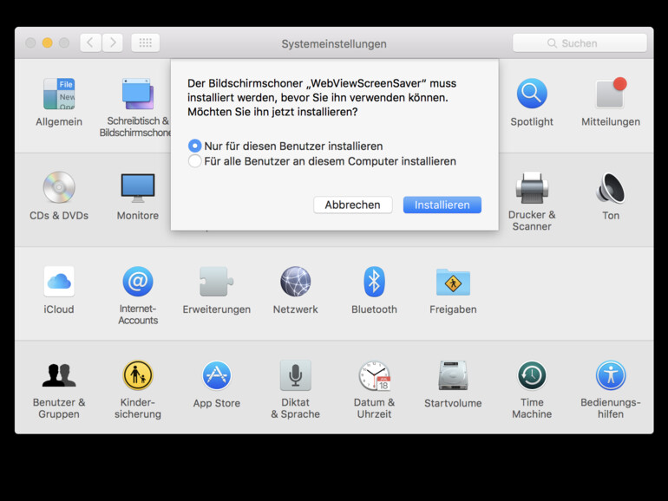
Task: Open the Allgemein preferences icon
Action: tap(59, 94)
